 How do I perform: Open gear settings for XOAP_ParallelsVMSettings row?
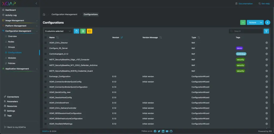point(267,124)
